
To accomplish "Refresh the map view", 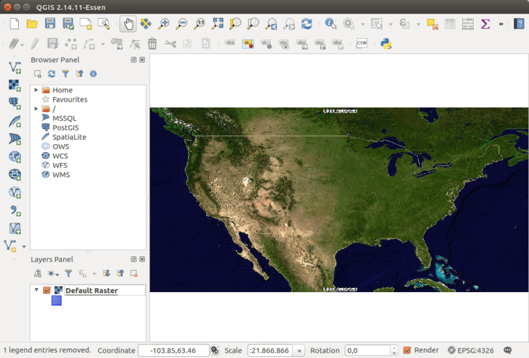I will pyautogui.click(x=307, y=24).
